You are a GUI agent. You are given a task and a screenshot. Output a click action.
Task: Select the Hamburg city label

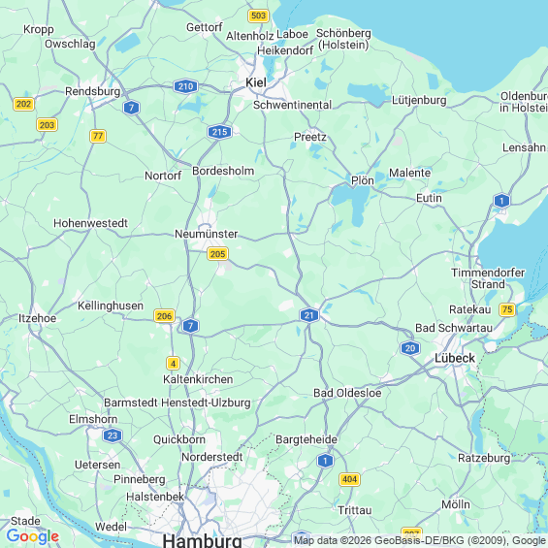click(x=202, y=540)
